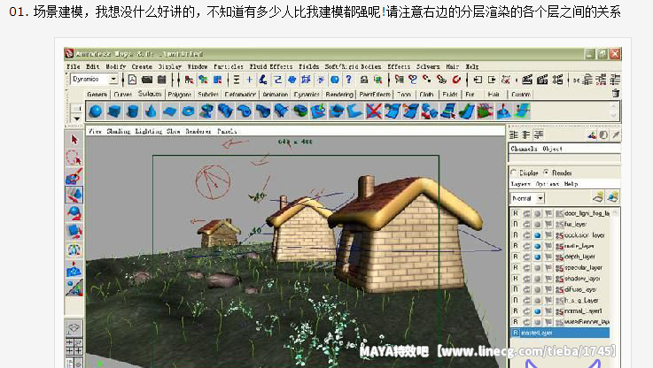Create new empty render layer icon

click(x=598, y=197)
